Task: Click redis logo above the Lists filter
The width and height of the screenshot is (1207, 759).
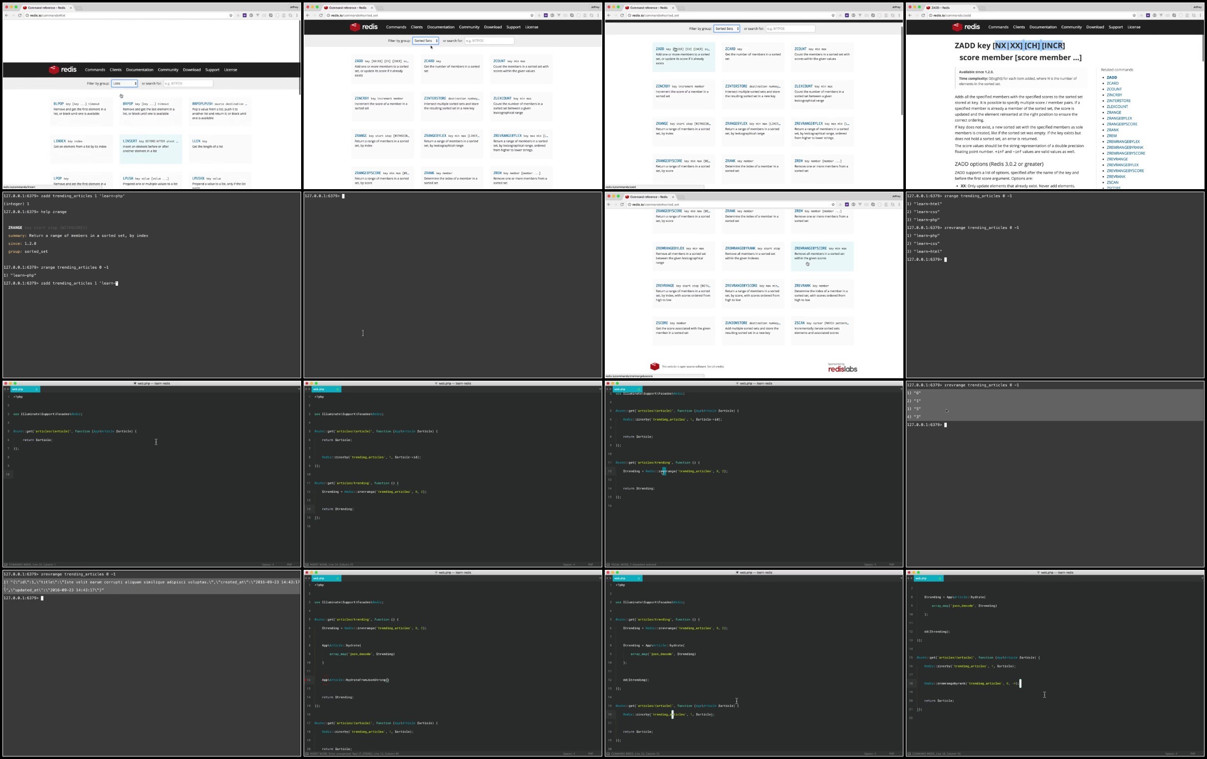Action: (63, 70)
